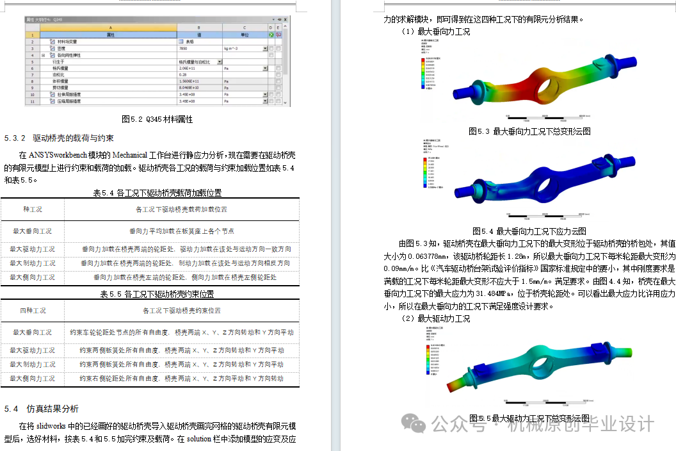Select the 单位 header cell
This screenshot has width=676, height=451.
[245, 35]
